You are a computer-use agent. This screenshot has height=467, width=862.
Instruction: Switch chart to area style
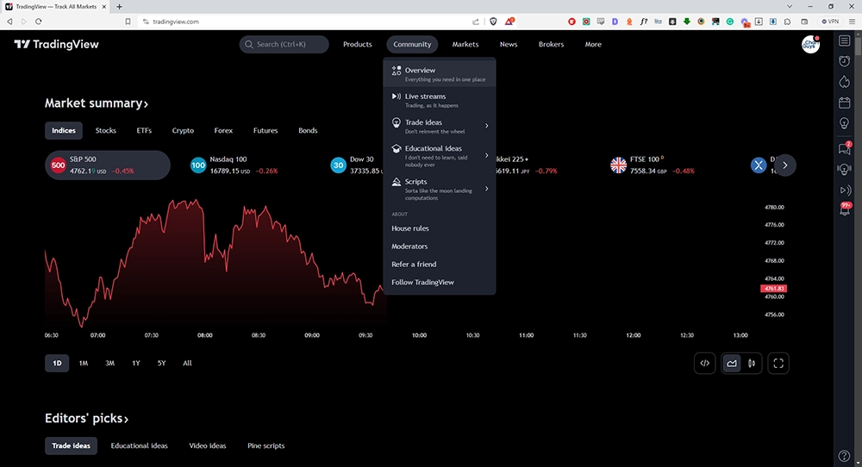(x=732, y=363)
